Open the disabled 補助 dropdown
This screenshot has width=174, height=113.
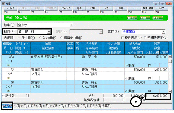pyautogui.click(x=101, y=32)
